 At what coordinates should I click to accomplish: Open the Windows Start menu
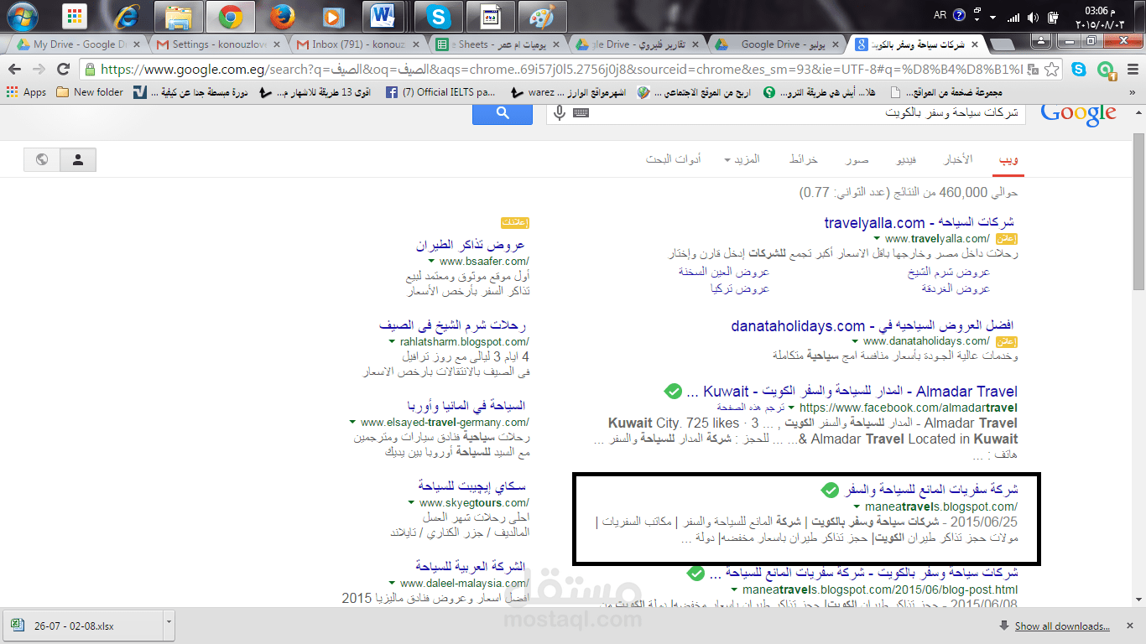23,16
